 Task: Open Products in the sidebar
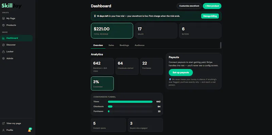click(16, 25)
